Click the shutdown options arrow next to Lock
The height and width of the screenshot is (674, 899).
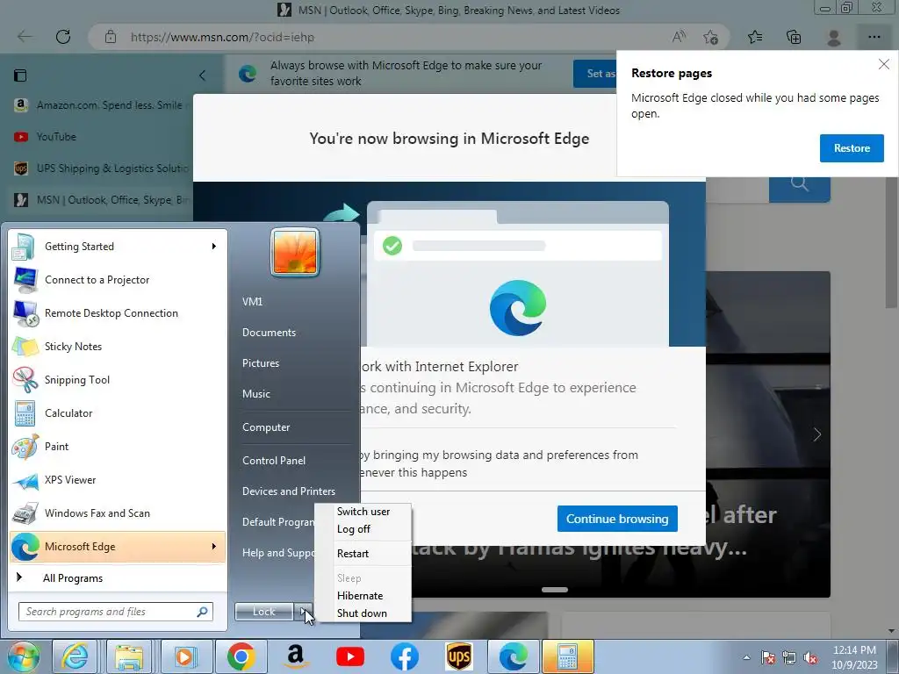(303, 612)
